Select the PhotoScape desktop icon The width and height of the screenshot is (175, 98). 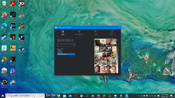tap(22, 16)
